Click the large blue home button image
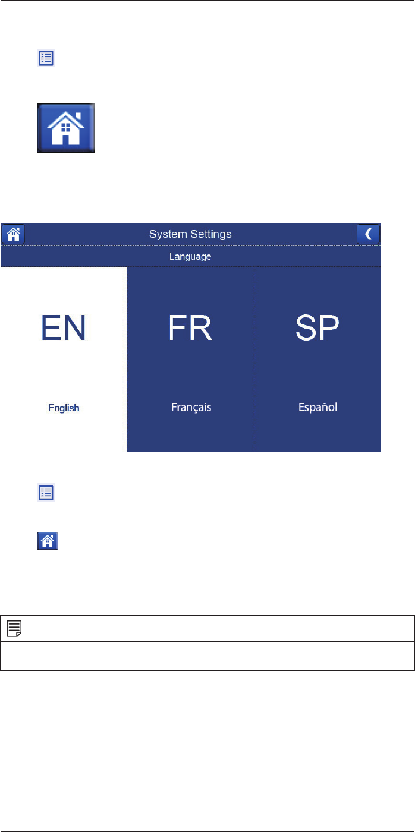The height and width of the screenshot is (832, 415). pos(66,130)
